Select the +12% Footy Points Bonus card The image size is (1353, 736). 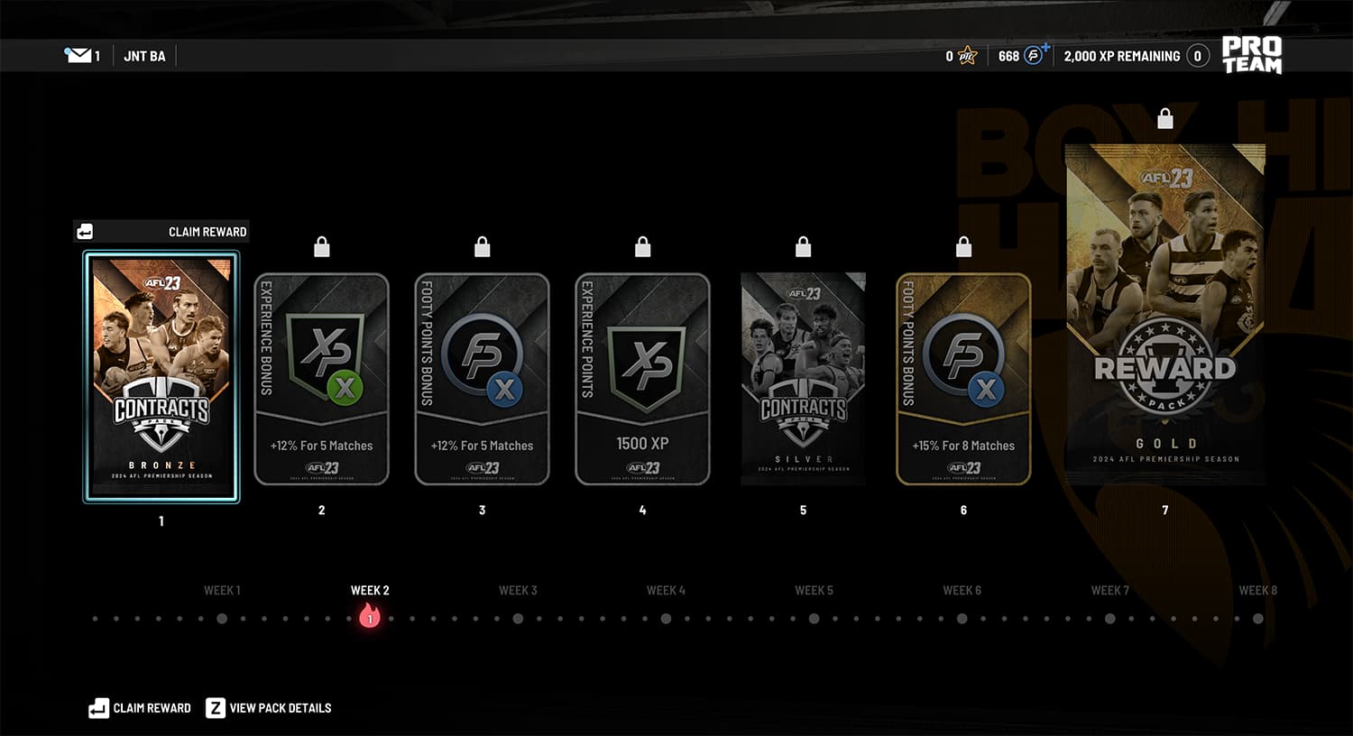pyautogui.click(x=483, y=379)
